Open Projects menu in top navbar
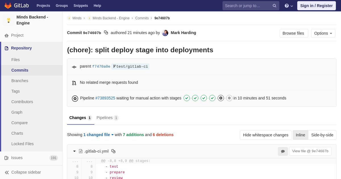 coord(43,6)
